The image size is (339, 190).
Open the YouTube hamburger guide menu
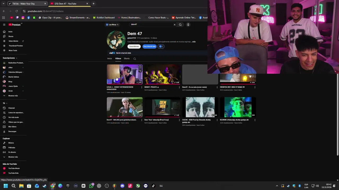click(4, 25)
